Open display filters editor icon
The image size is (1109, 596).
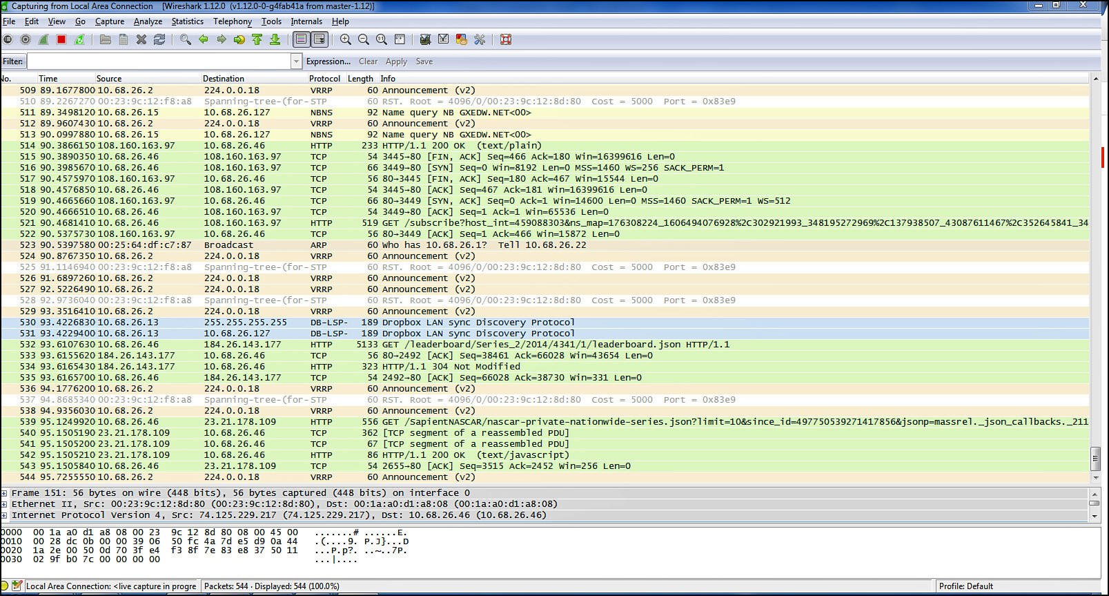point(444,39)
